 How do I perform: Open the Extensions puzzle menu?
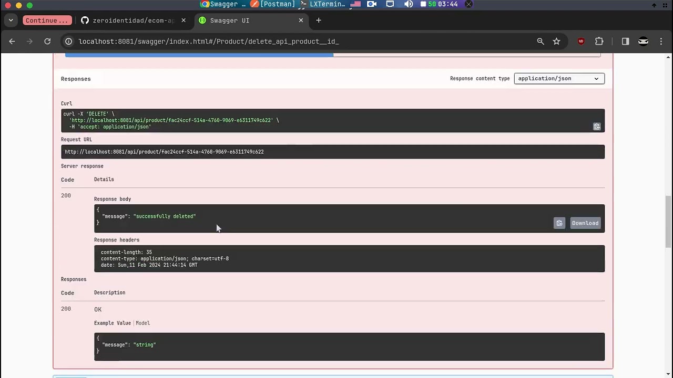point(599,41)
